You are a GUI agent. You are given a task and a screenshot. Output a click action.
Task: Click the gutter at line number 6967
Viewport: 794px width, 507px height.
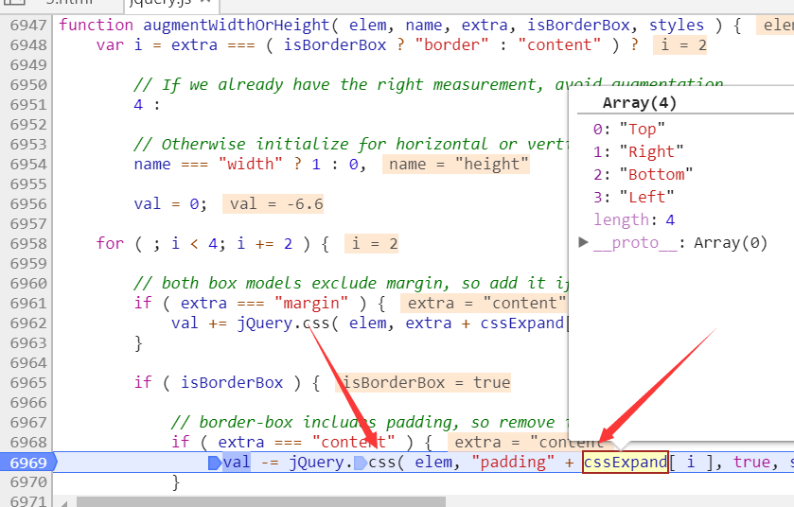[x=28, y=423]
